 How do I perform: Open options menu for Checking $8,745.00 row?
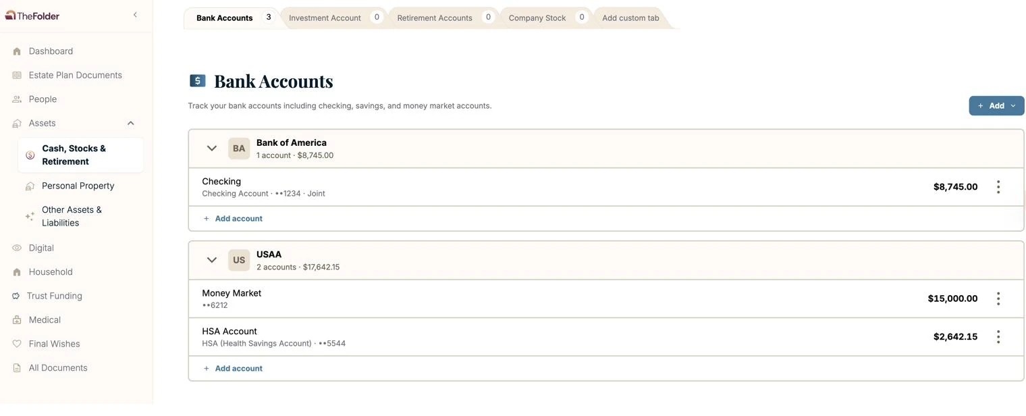coord(998,187)
